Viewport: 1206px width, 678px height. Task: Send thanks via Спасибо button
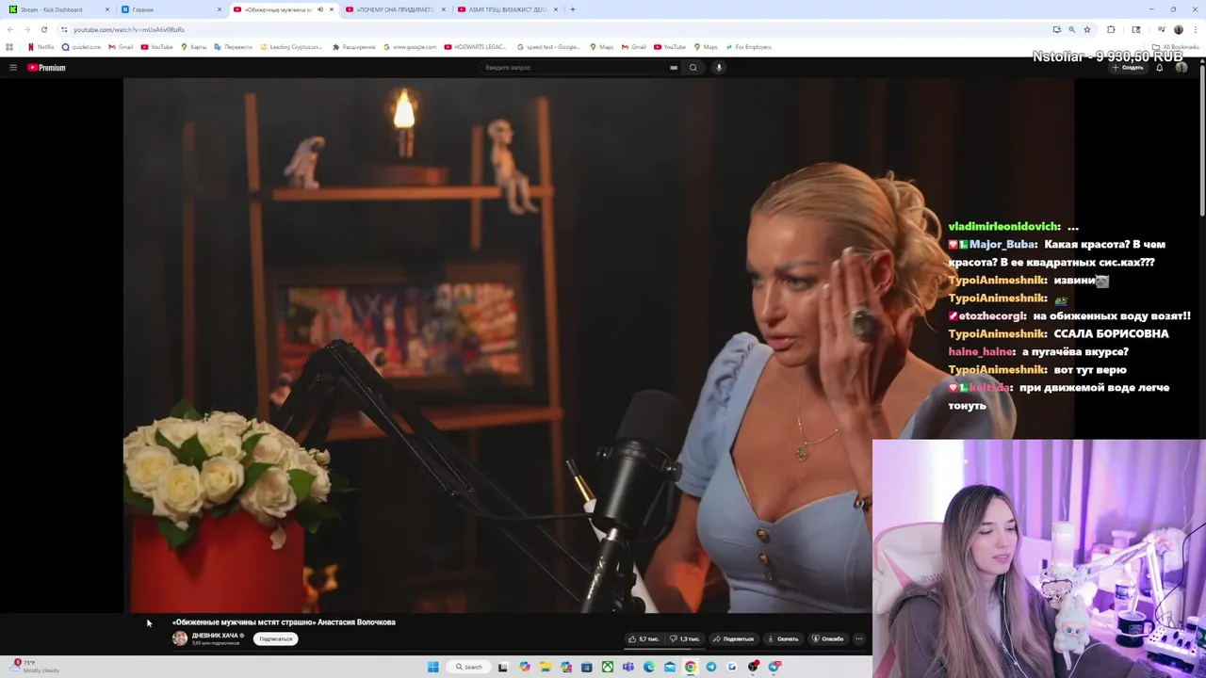point(828,639)
